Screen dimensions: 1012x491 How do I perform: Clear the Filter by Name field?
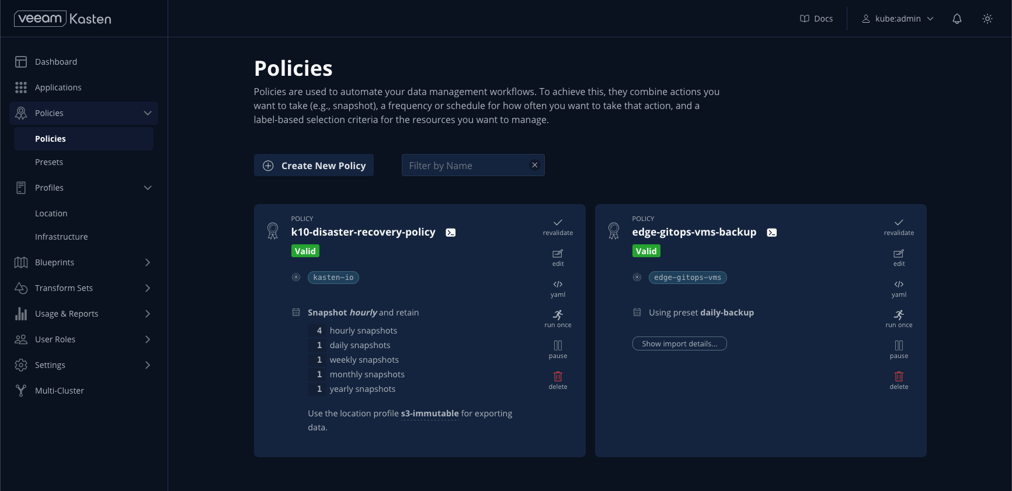tap(534, 165)
